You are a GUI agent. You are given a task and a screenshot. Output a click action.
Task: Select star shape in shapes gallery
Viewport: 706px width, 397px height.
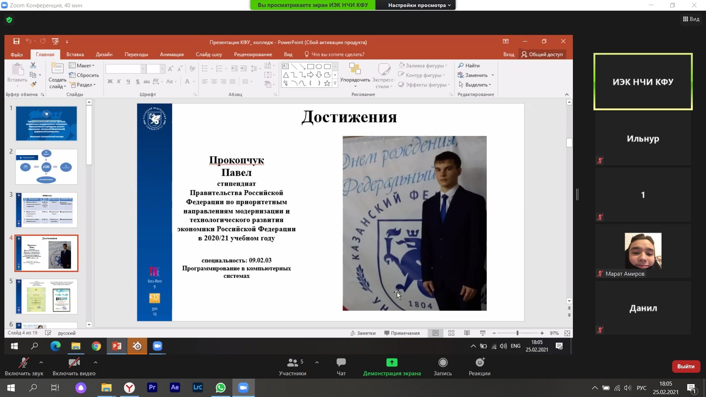point(327,83)
